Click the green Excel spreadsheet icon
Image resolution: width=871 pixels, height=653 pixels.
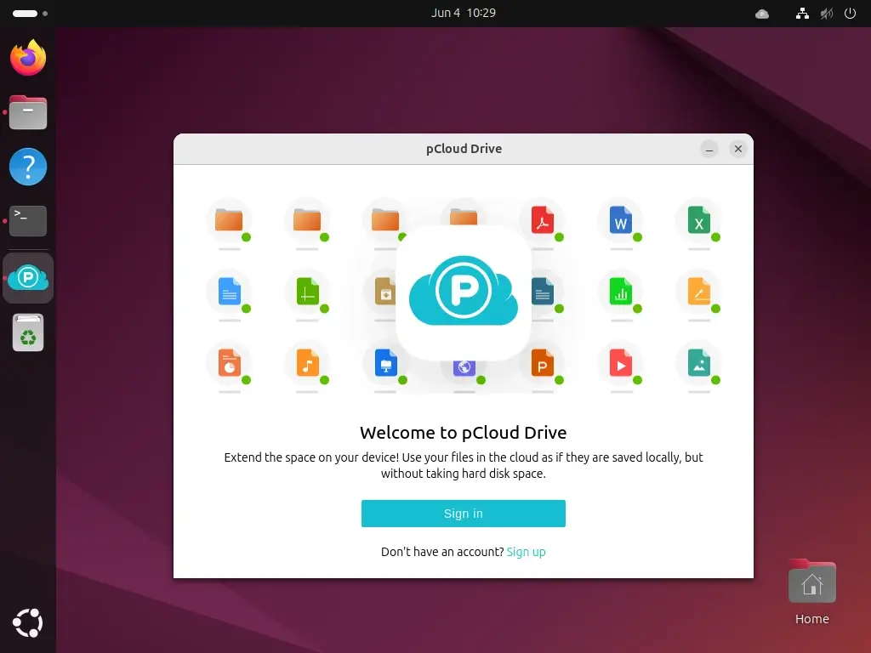(697, 220)
